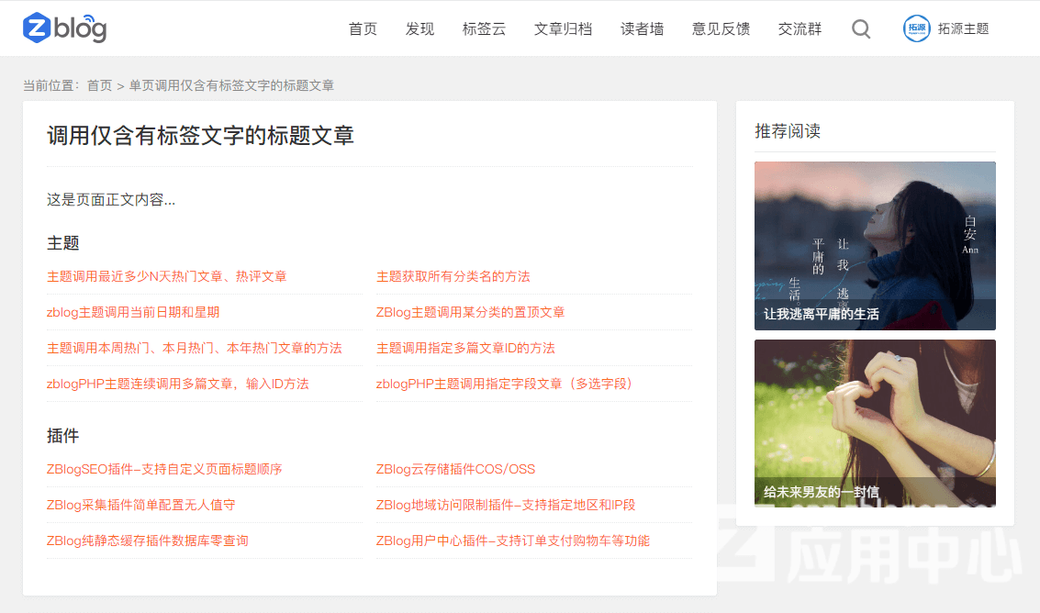Open link 主题调用指定多篇文章ID的方法
Image resolution: width=1040 pixels, height=613 pixels.
[x=465, y=349]
